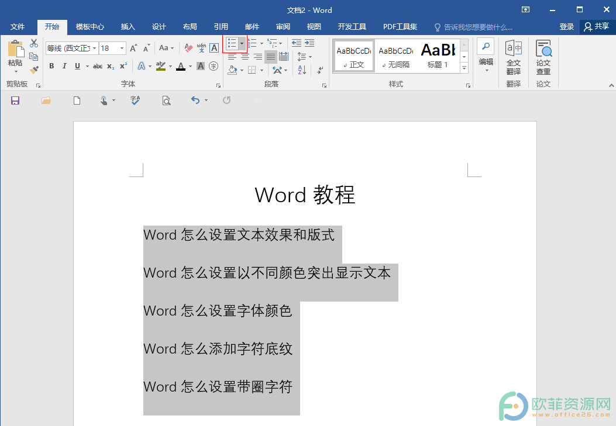Open numbering list dropdown arrow
The image size is (616, 426).
(x=261, y=43)
